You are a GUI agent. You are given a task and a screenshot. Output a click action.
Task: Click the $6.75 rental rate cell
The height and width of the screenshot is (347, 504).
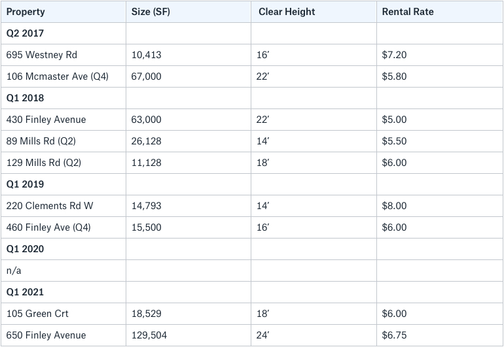click(x=440, y=335)
